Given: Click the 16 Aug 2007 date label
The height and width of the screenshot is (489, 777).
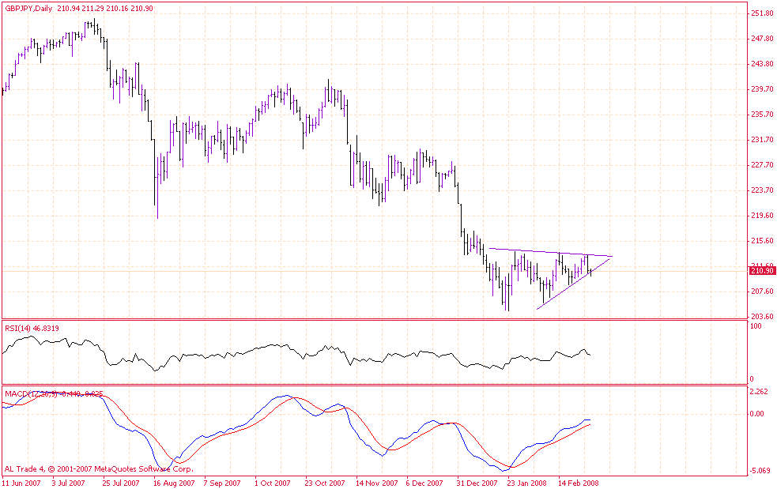Looking at the screenshot, I should [174, 482].
